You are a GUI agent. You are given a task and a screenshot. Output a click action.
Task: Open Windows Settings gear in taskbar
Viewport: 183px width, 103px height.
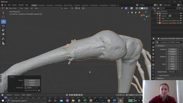point(79,100)
